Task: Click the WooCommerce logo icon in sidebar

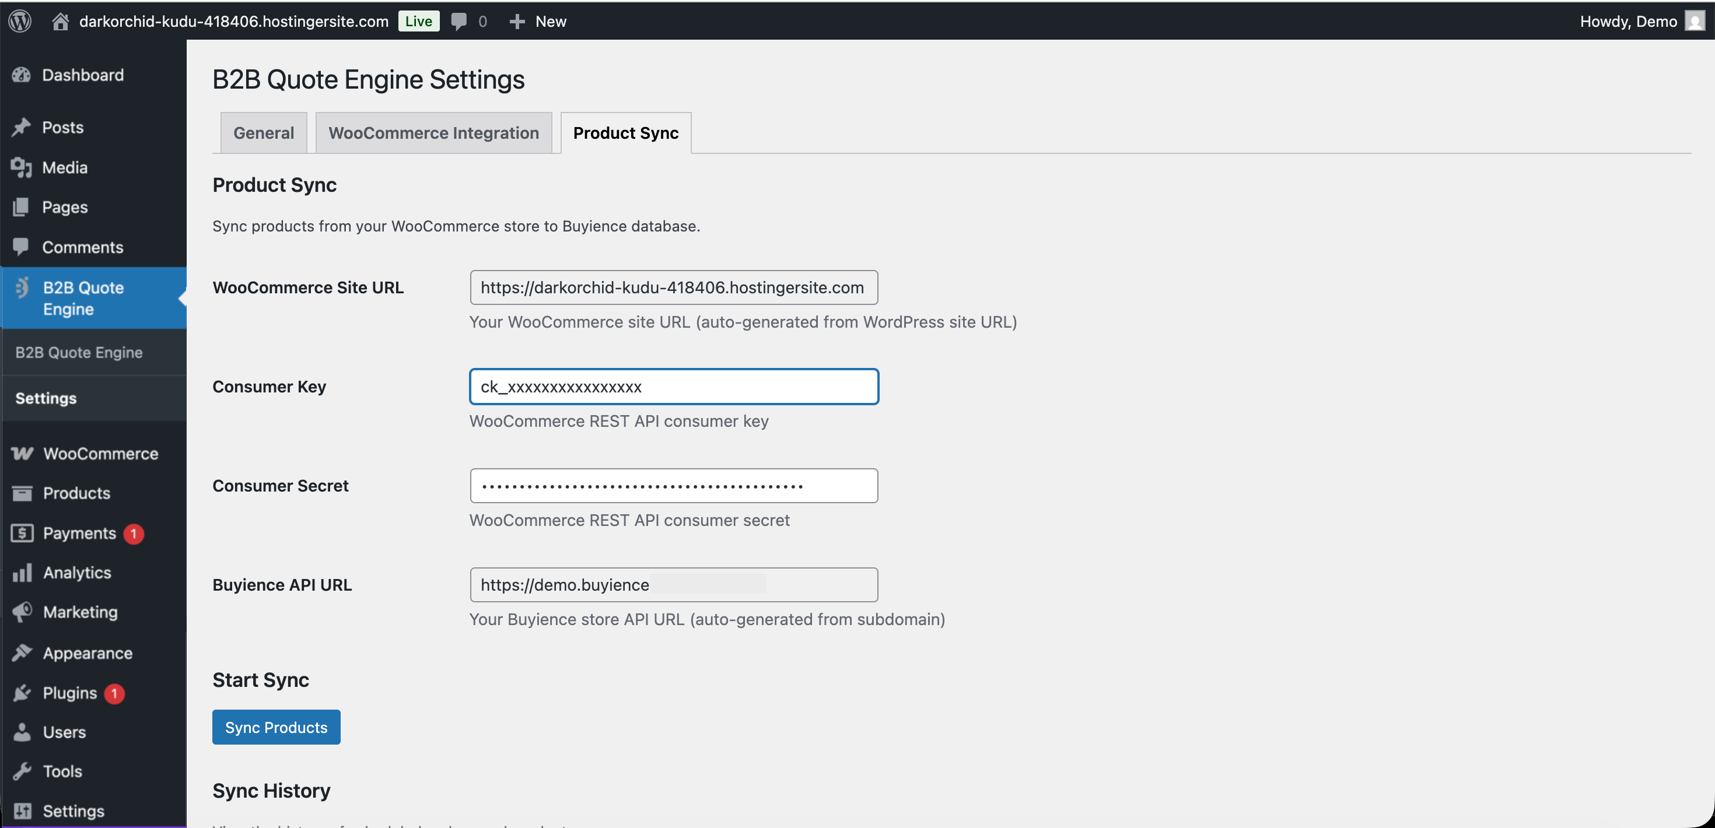Action: pos(22,453)
